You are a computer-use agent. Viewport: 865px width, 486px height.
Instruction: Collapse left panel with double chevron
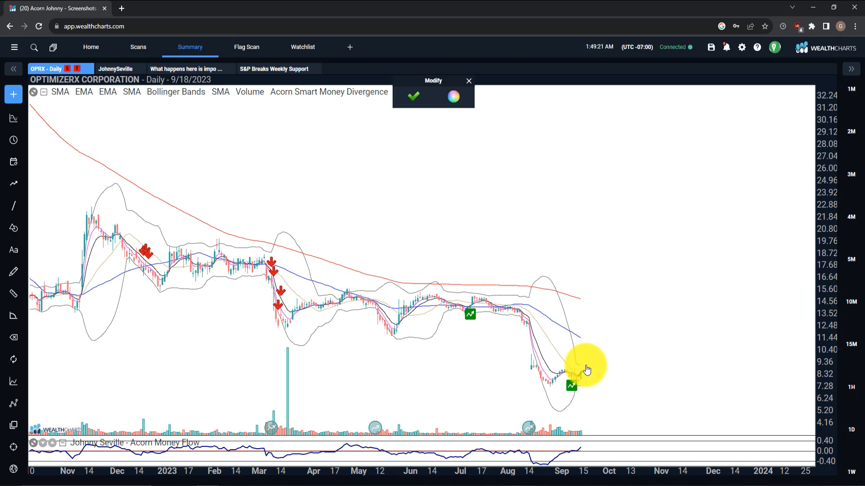pyautogui.click(x=14, y=69)
